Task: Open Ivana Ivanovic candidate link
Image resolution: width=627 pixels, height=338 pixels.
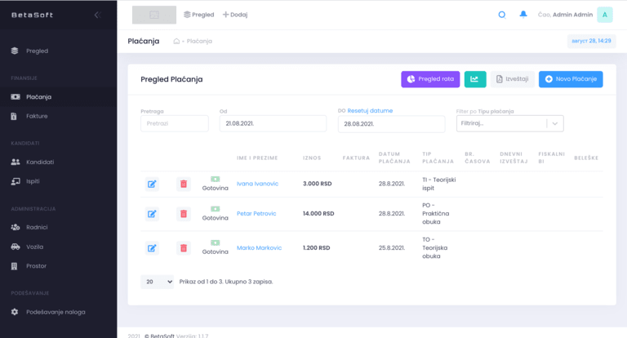Action: [257, 184]
